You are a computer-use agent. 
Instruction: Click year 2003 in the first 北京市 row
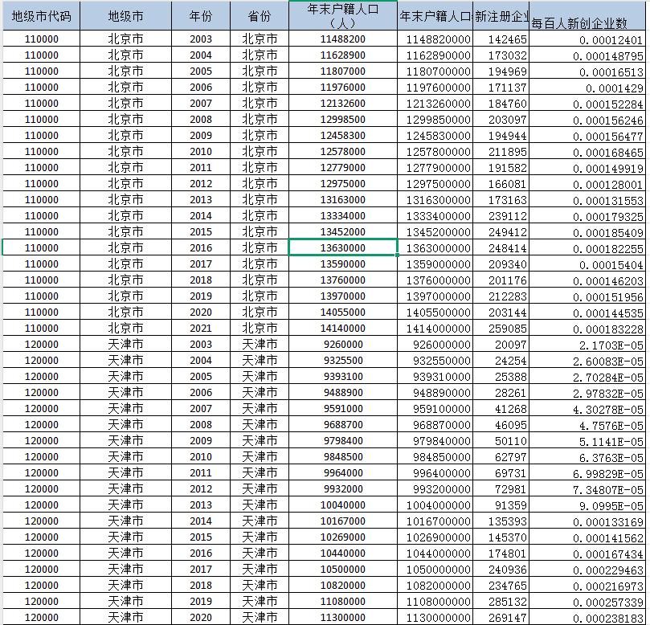(x=201, y=39)
